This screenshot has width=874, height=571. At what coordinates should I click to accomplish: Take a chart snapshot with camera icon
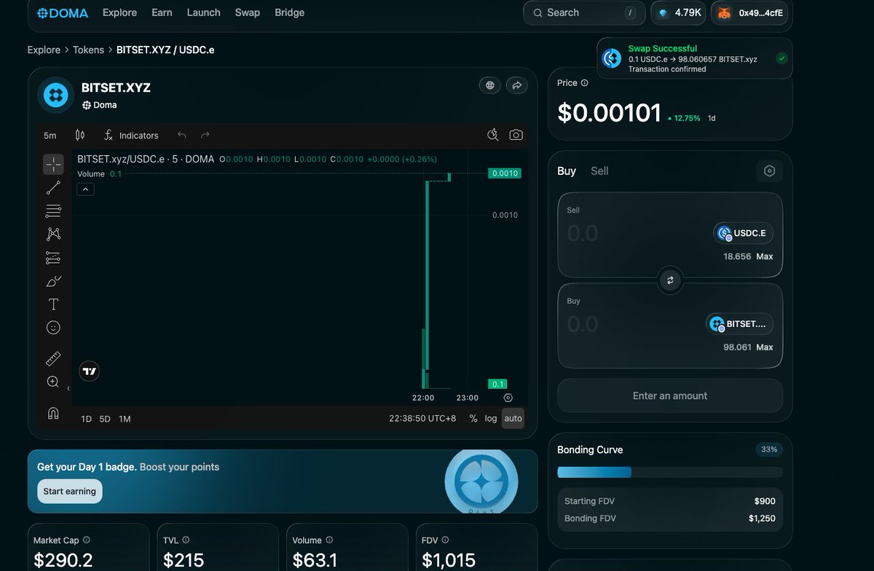pyautogui.click(x=516, y=135)
